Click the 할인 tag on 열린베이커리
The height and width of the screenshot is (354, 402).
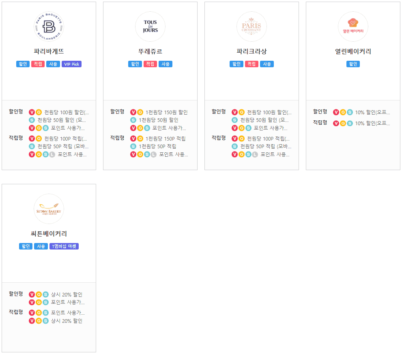tap(353, 64)
